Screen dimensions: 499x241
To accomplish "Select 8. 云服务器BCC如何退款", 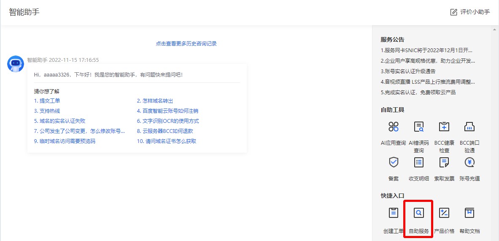I will pos(165,131).
